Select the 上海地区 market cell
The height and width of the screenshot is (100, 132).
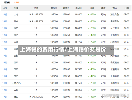[x=115, y=76]
